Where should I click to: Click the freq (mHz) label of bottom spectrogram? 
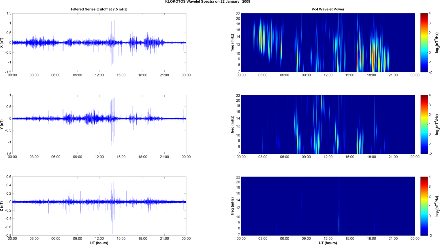click(232, 206)
